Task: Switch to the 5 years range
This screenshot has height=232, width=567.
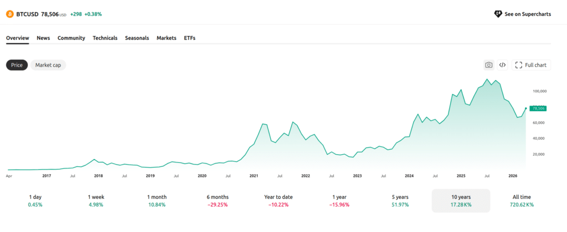Action: click(x=400, y=201)
